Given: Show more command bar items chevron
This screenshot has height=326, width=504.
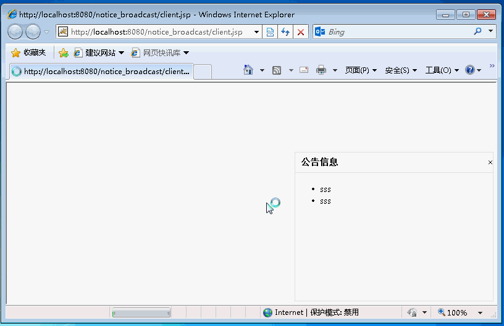Looking at the screenshot, I should click(x=492, y=66).
